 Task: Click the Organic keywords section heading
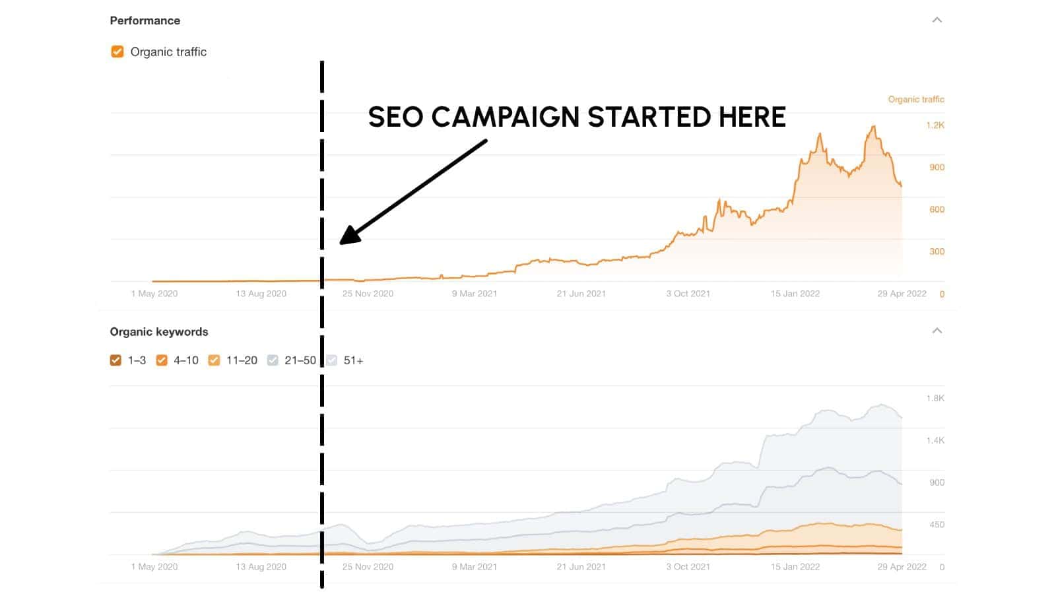coord(159,332)
